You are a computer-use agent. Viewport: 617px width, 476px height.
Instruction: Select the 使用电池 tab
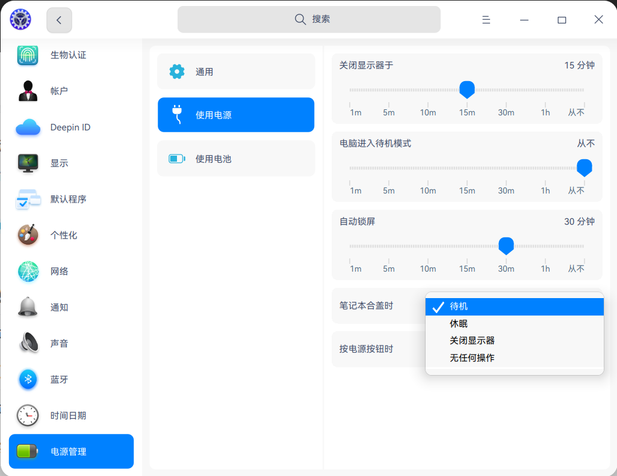pos(236,159)
